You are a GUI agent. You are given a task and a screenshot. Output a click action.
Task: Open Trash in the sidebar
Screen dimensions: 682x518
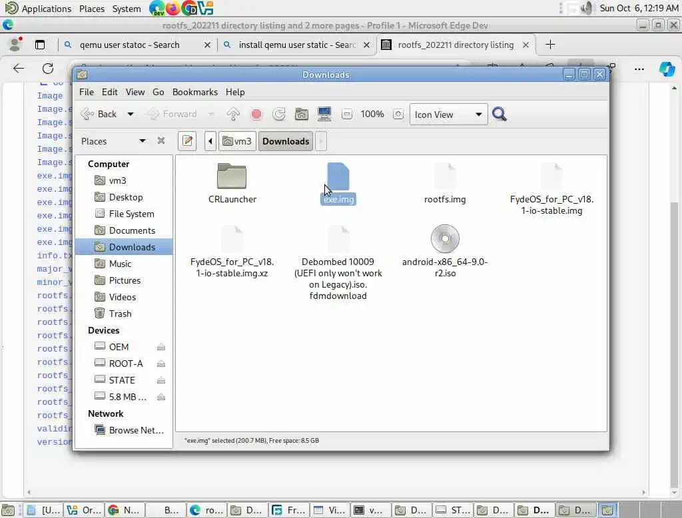point(124,314)
